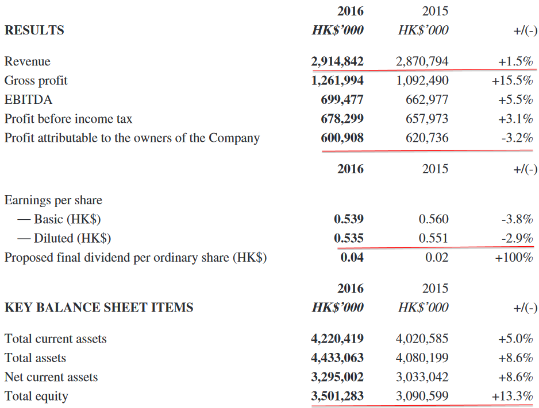Image resolution: width=539 pixels, height=408 pixels.
Task: Click the gross profit change +15.5%
Action: pyautogui.click(x=512, y=80)
